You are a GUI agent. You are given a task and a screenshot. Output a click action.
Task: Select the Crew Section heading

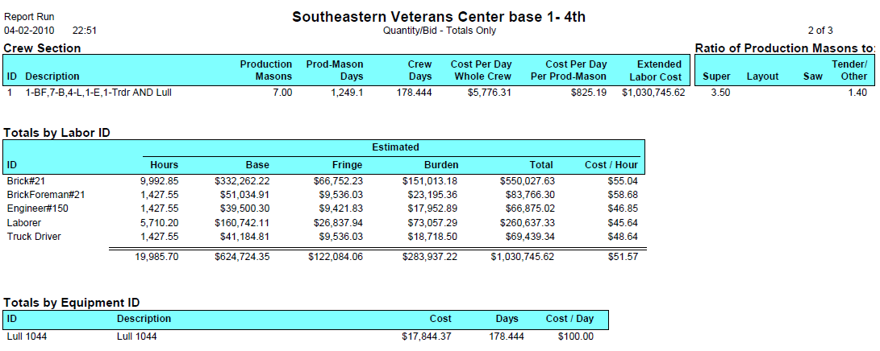[x=42, y=48]
